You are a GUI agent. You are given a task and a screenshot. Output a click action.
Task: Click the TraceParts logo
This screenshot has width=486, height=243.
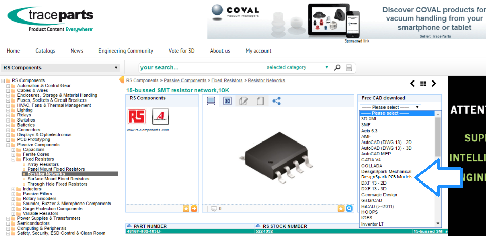click(x=51, y=19)
